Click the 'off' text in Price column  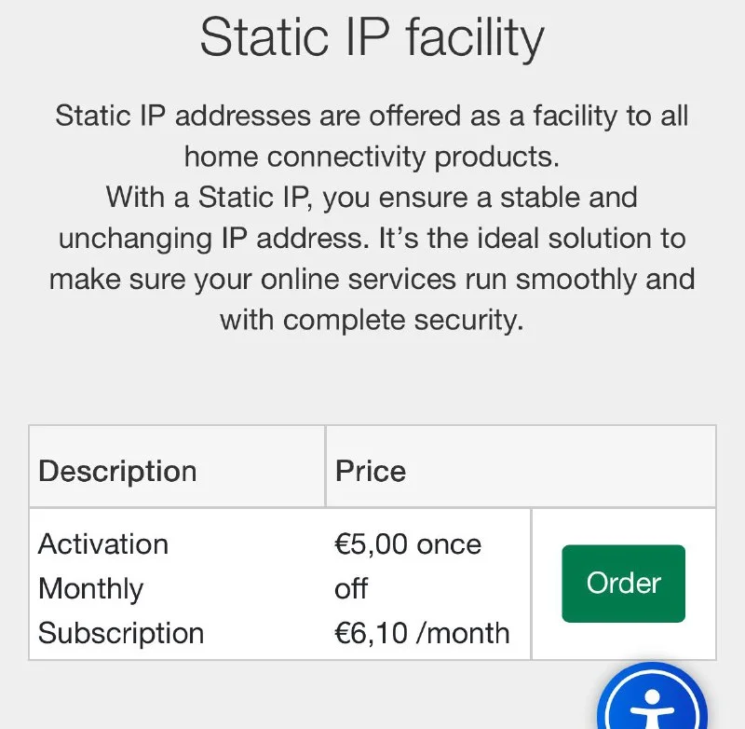(x=351, y=589)
